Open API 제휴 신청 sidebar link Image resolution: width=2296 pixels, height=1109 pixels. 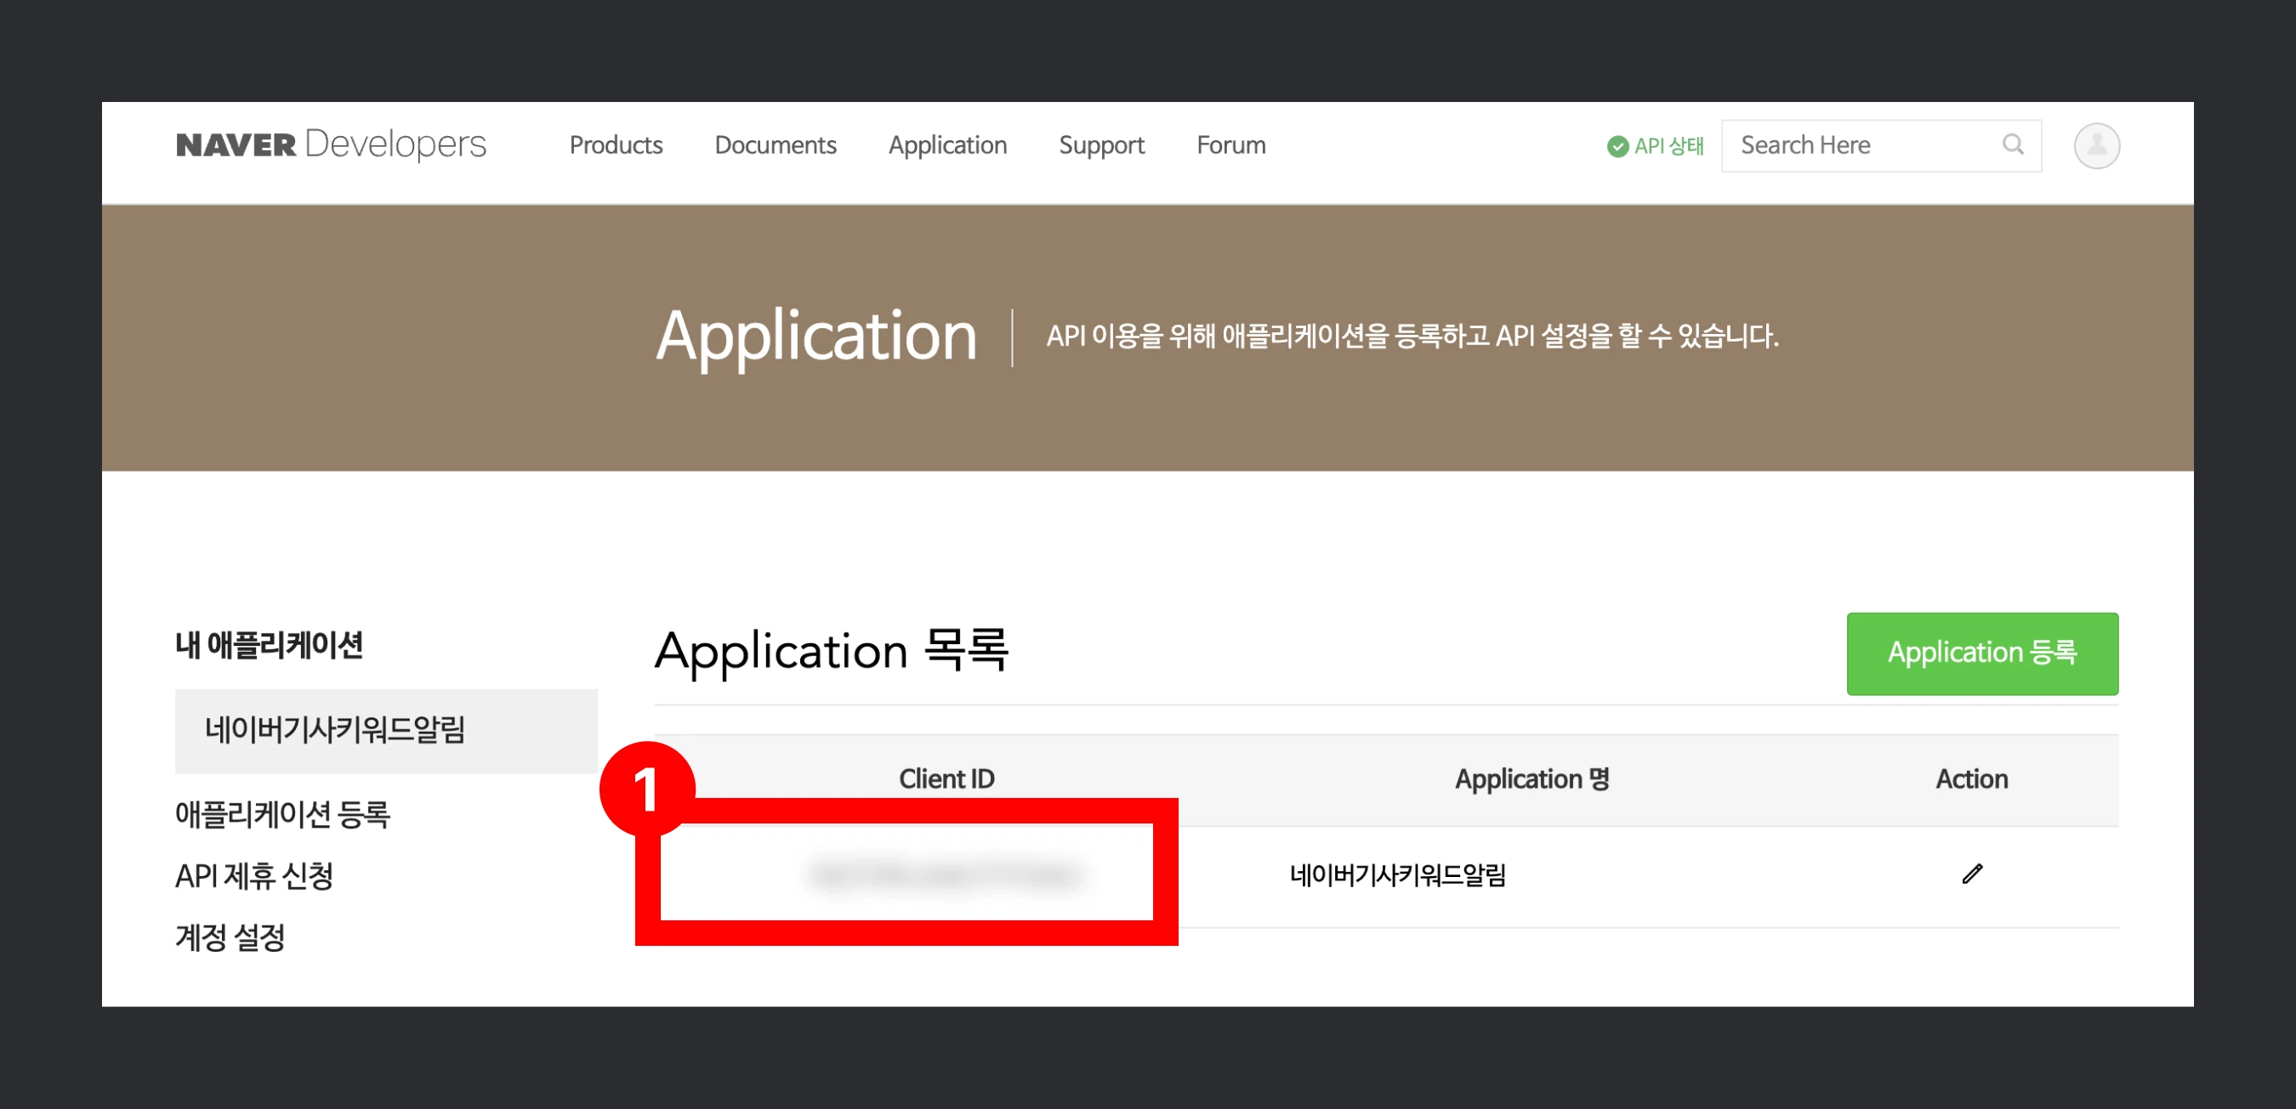[x=254, y=875]
